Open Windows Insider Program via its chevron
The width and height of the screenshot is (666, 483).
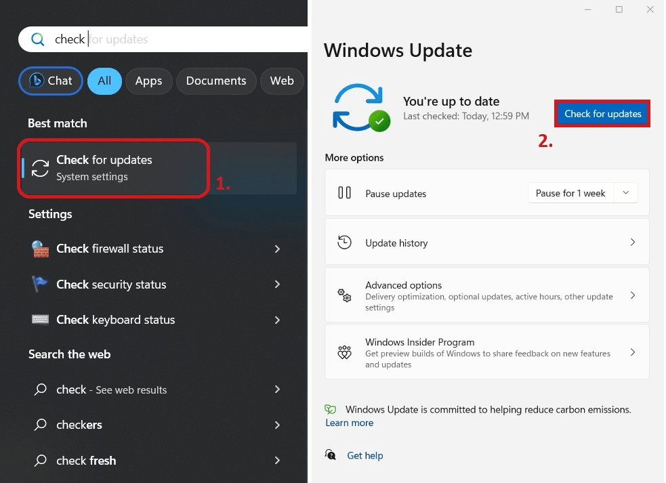point(632,352)
